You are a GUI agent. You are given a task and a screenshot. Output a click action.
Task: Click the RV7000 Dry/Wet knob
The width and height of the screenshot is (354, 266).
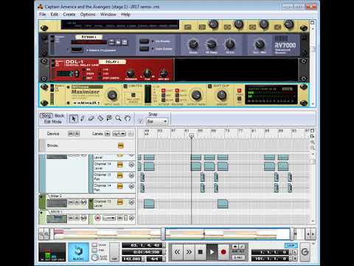(x=260, y=44)
